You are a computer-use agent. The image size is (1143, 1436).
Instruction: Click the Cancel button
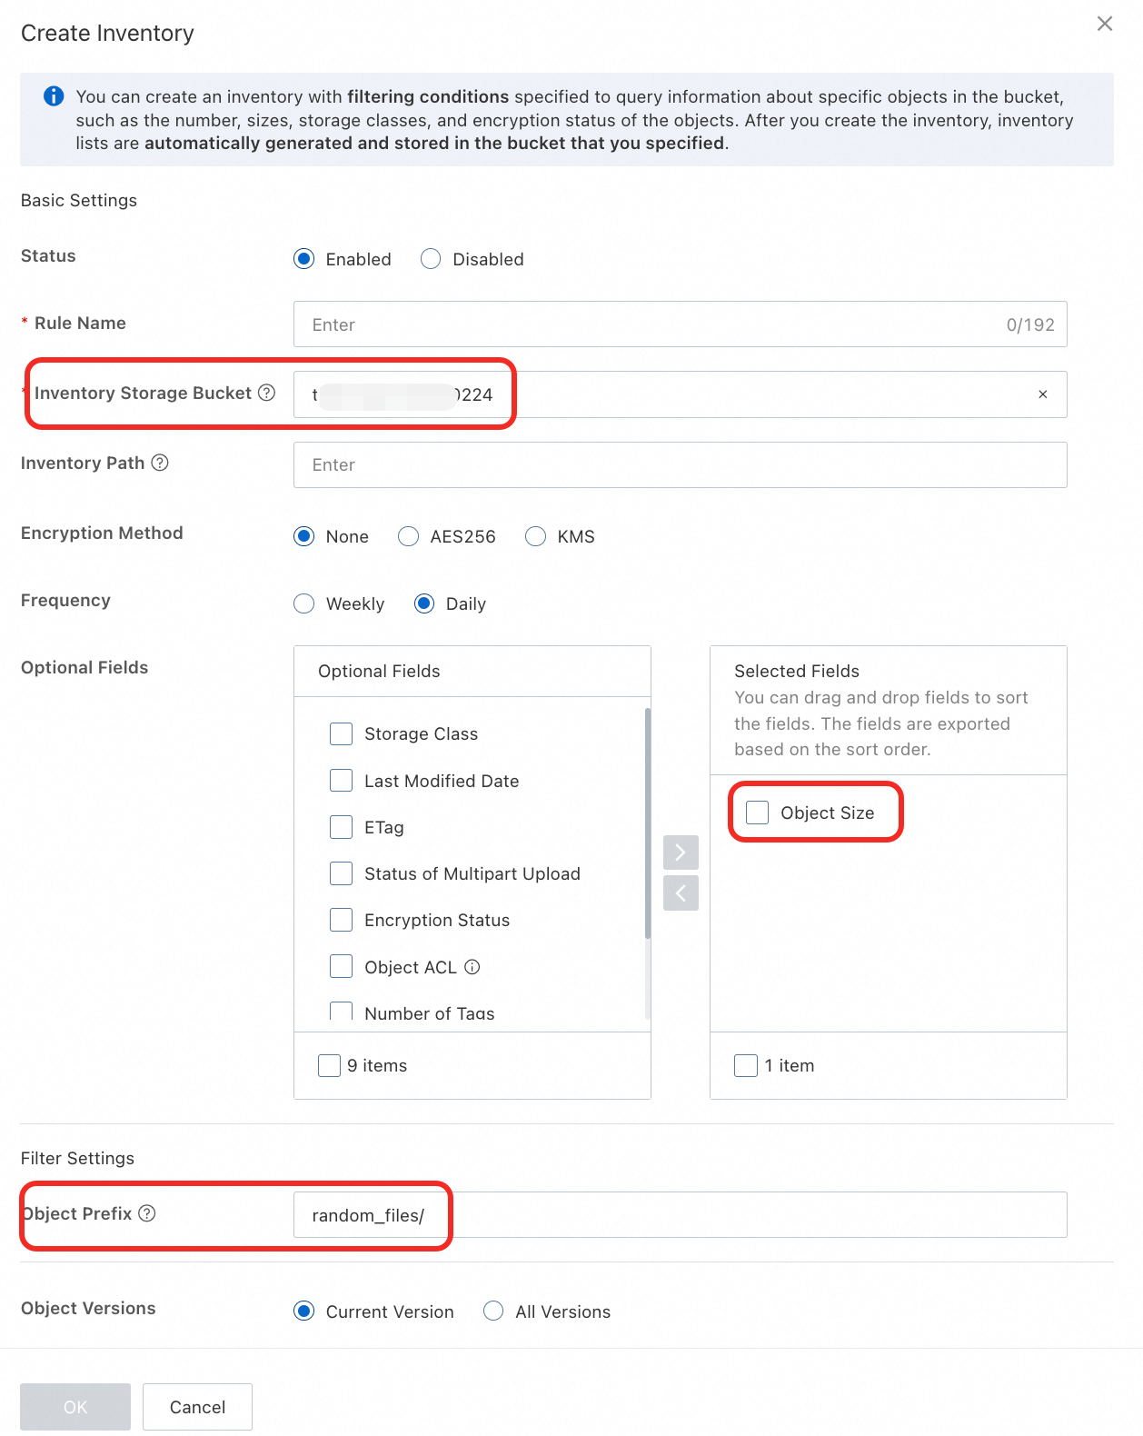pyautogui.click(x=197, y=1407)
